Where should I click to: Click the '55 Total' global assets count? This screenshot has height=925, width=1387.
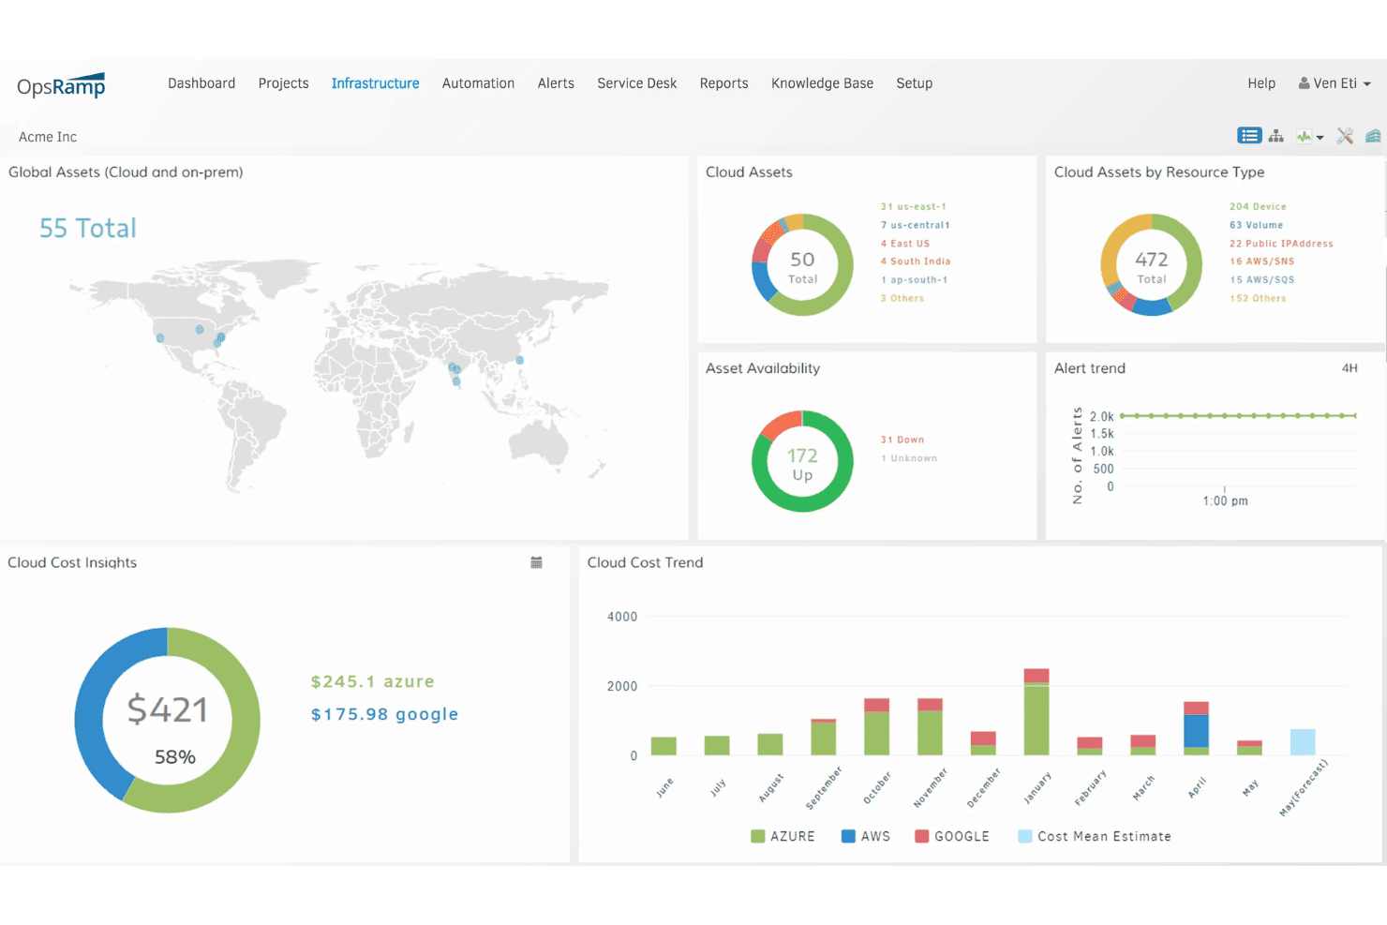click(x=88, y=228)
